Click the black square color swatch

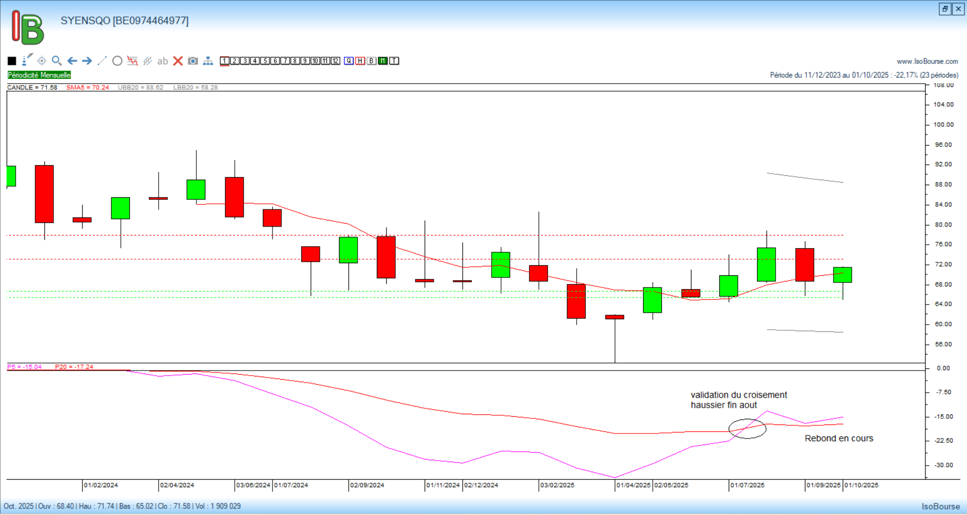pyautogui.click(x=12, y=61)
